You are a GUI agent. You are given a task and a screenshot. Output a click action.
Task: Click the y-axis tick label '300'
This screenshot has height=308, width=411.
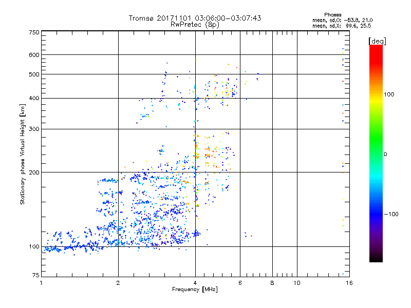pos(34,129)
